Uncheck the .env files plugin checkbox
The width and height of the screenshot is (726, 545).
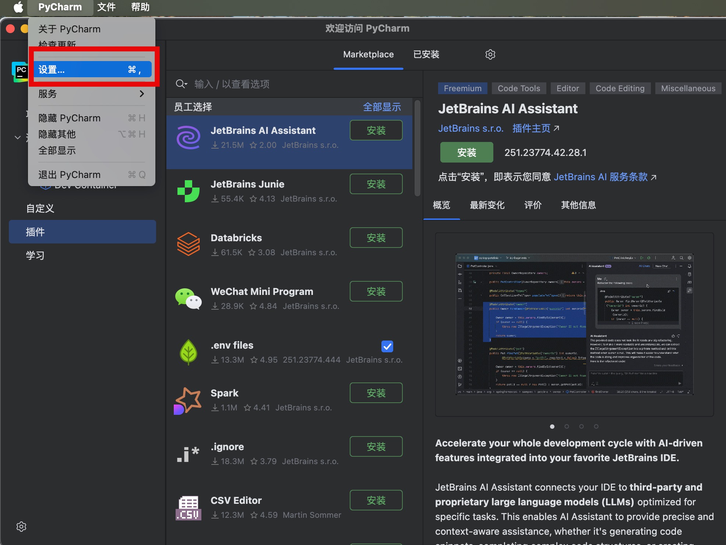click(x=387, y=346)
